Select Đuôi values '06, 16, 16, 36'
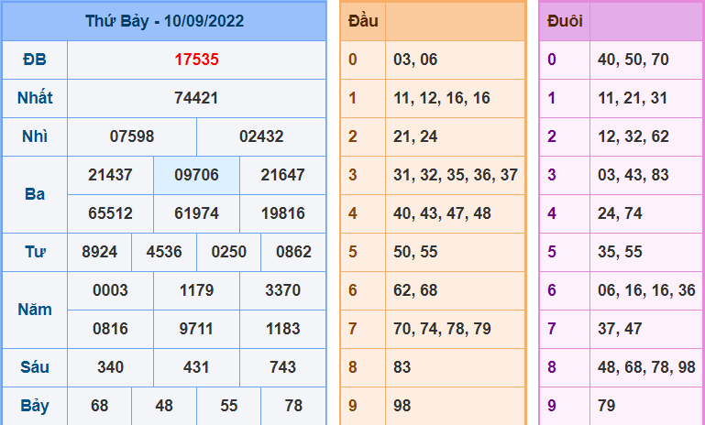The width and height of the screenshot is (705, 425). [646, 290]
